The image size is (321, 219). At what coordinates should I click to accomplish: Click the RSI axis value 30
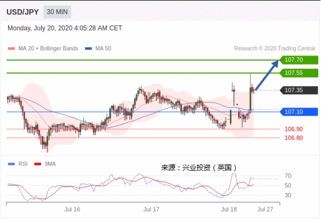pos(288,195)
